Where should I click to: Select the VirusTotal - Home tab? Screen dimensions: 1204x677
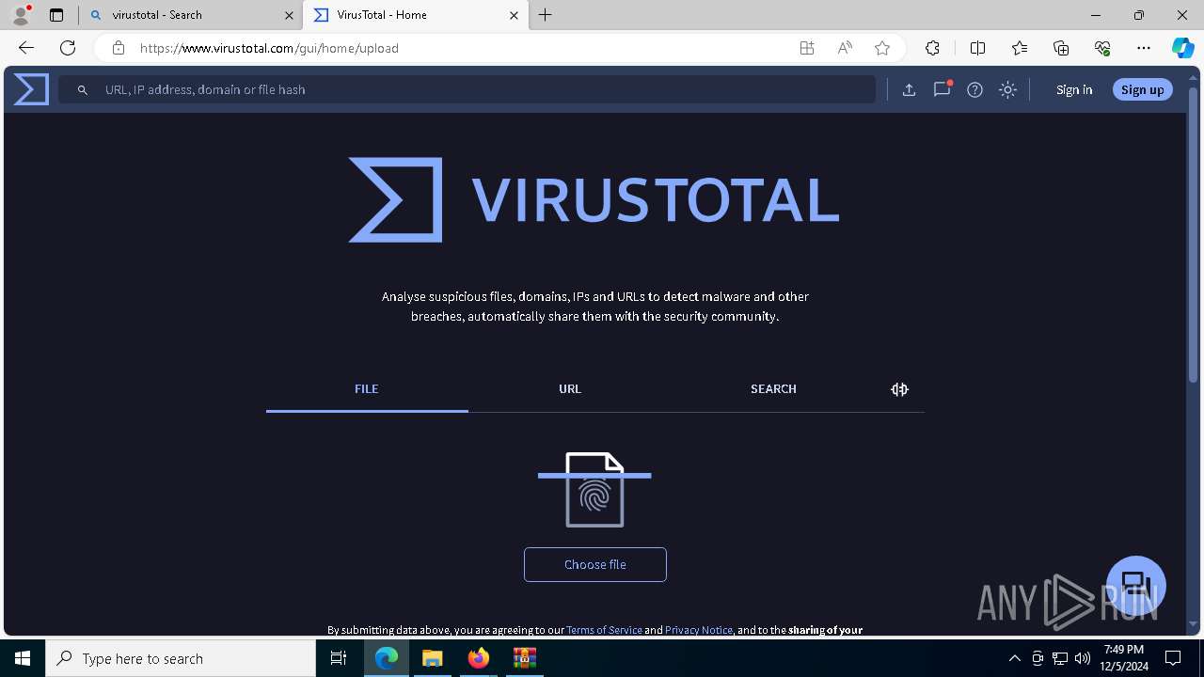click(417, 15)
